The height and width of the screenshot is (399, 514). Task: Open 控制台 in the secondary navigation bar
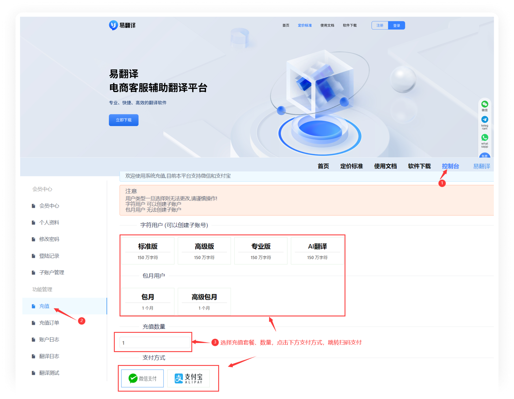tap(450, 166)
